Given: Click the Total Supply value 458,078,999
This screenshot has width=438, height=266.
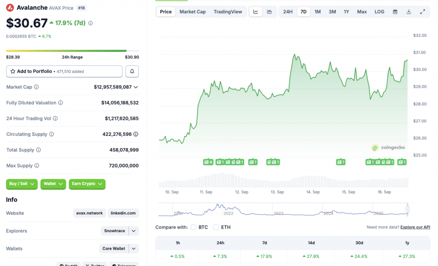Looking at the screenshot, I should 124,150.
